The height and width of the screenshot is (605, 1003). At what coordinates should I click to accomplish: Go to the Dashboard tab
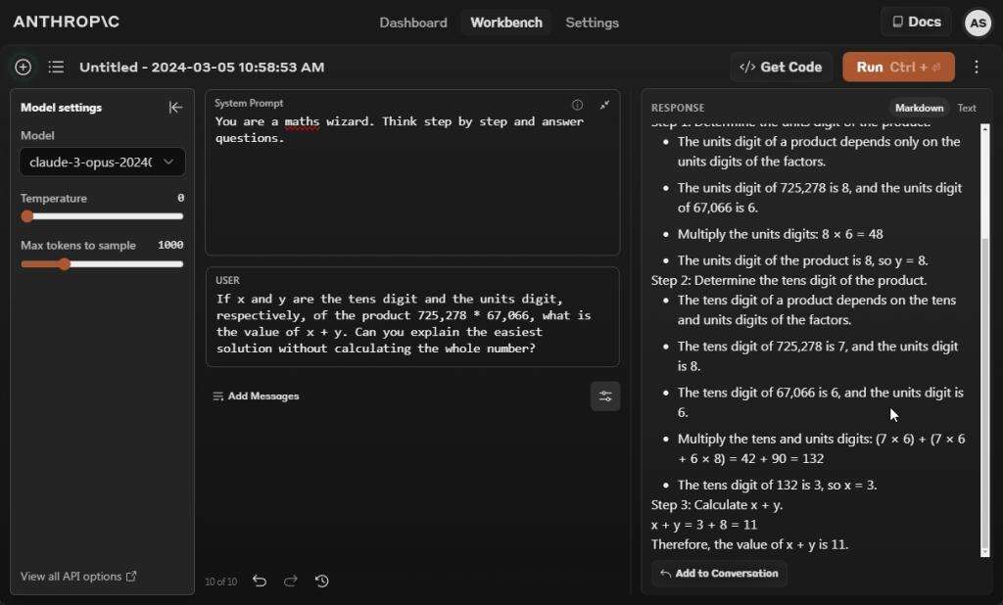pos(413,23)
